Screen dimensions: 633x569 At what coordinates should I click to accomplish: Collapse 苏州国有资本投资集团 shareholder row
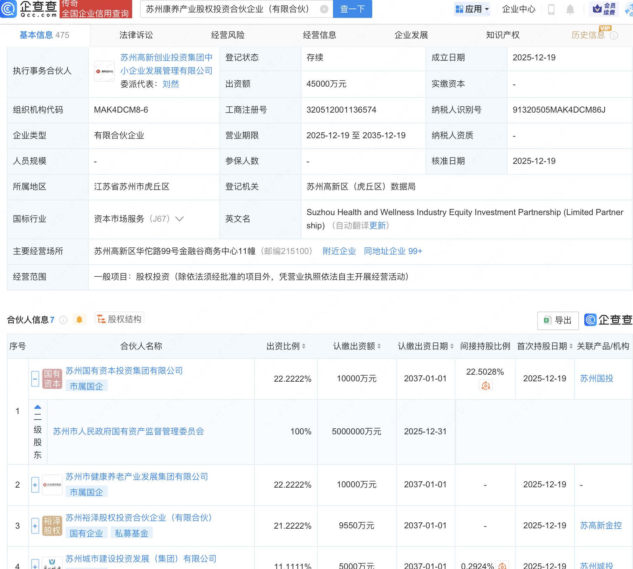[x=35, y=379]
